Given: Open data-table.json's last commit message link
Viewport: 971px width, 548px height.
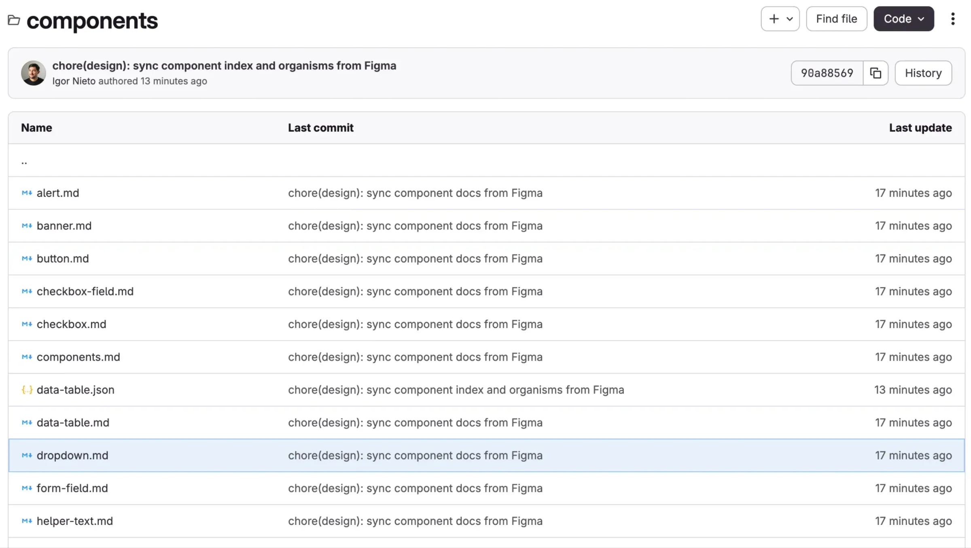Looking at the screenshot, I should point(456,389).
